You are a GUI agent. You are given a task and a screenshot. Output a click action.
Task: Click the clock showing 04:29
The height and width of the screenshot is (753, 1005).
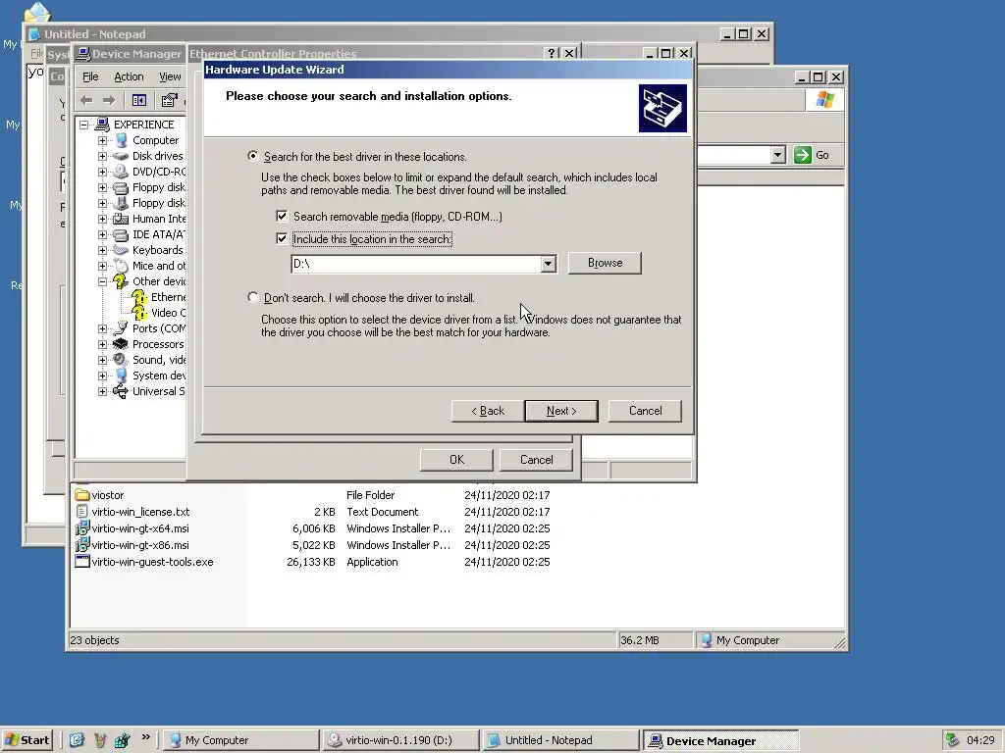980,740
